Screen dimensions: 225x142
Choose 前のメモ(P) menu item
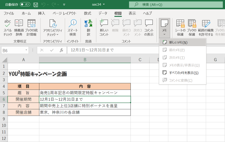click(183, 50)
